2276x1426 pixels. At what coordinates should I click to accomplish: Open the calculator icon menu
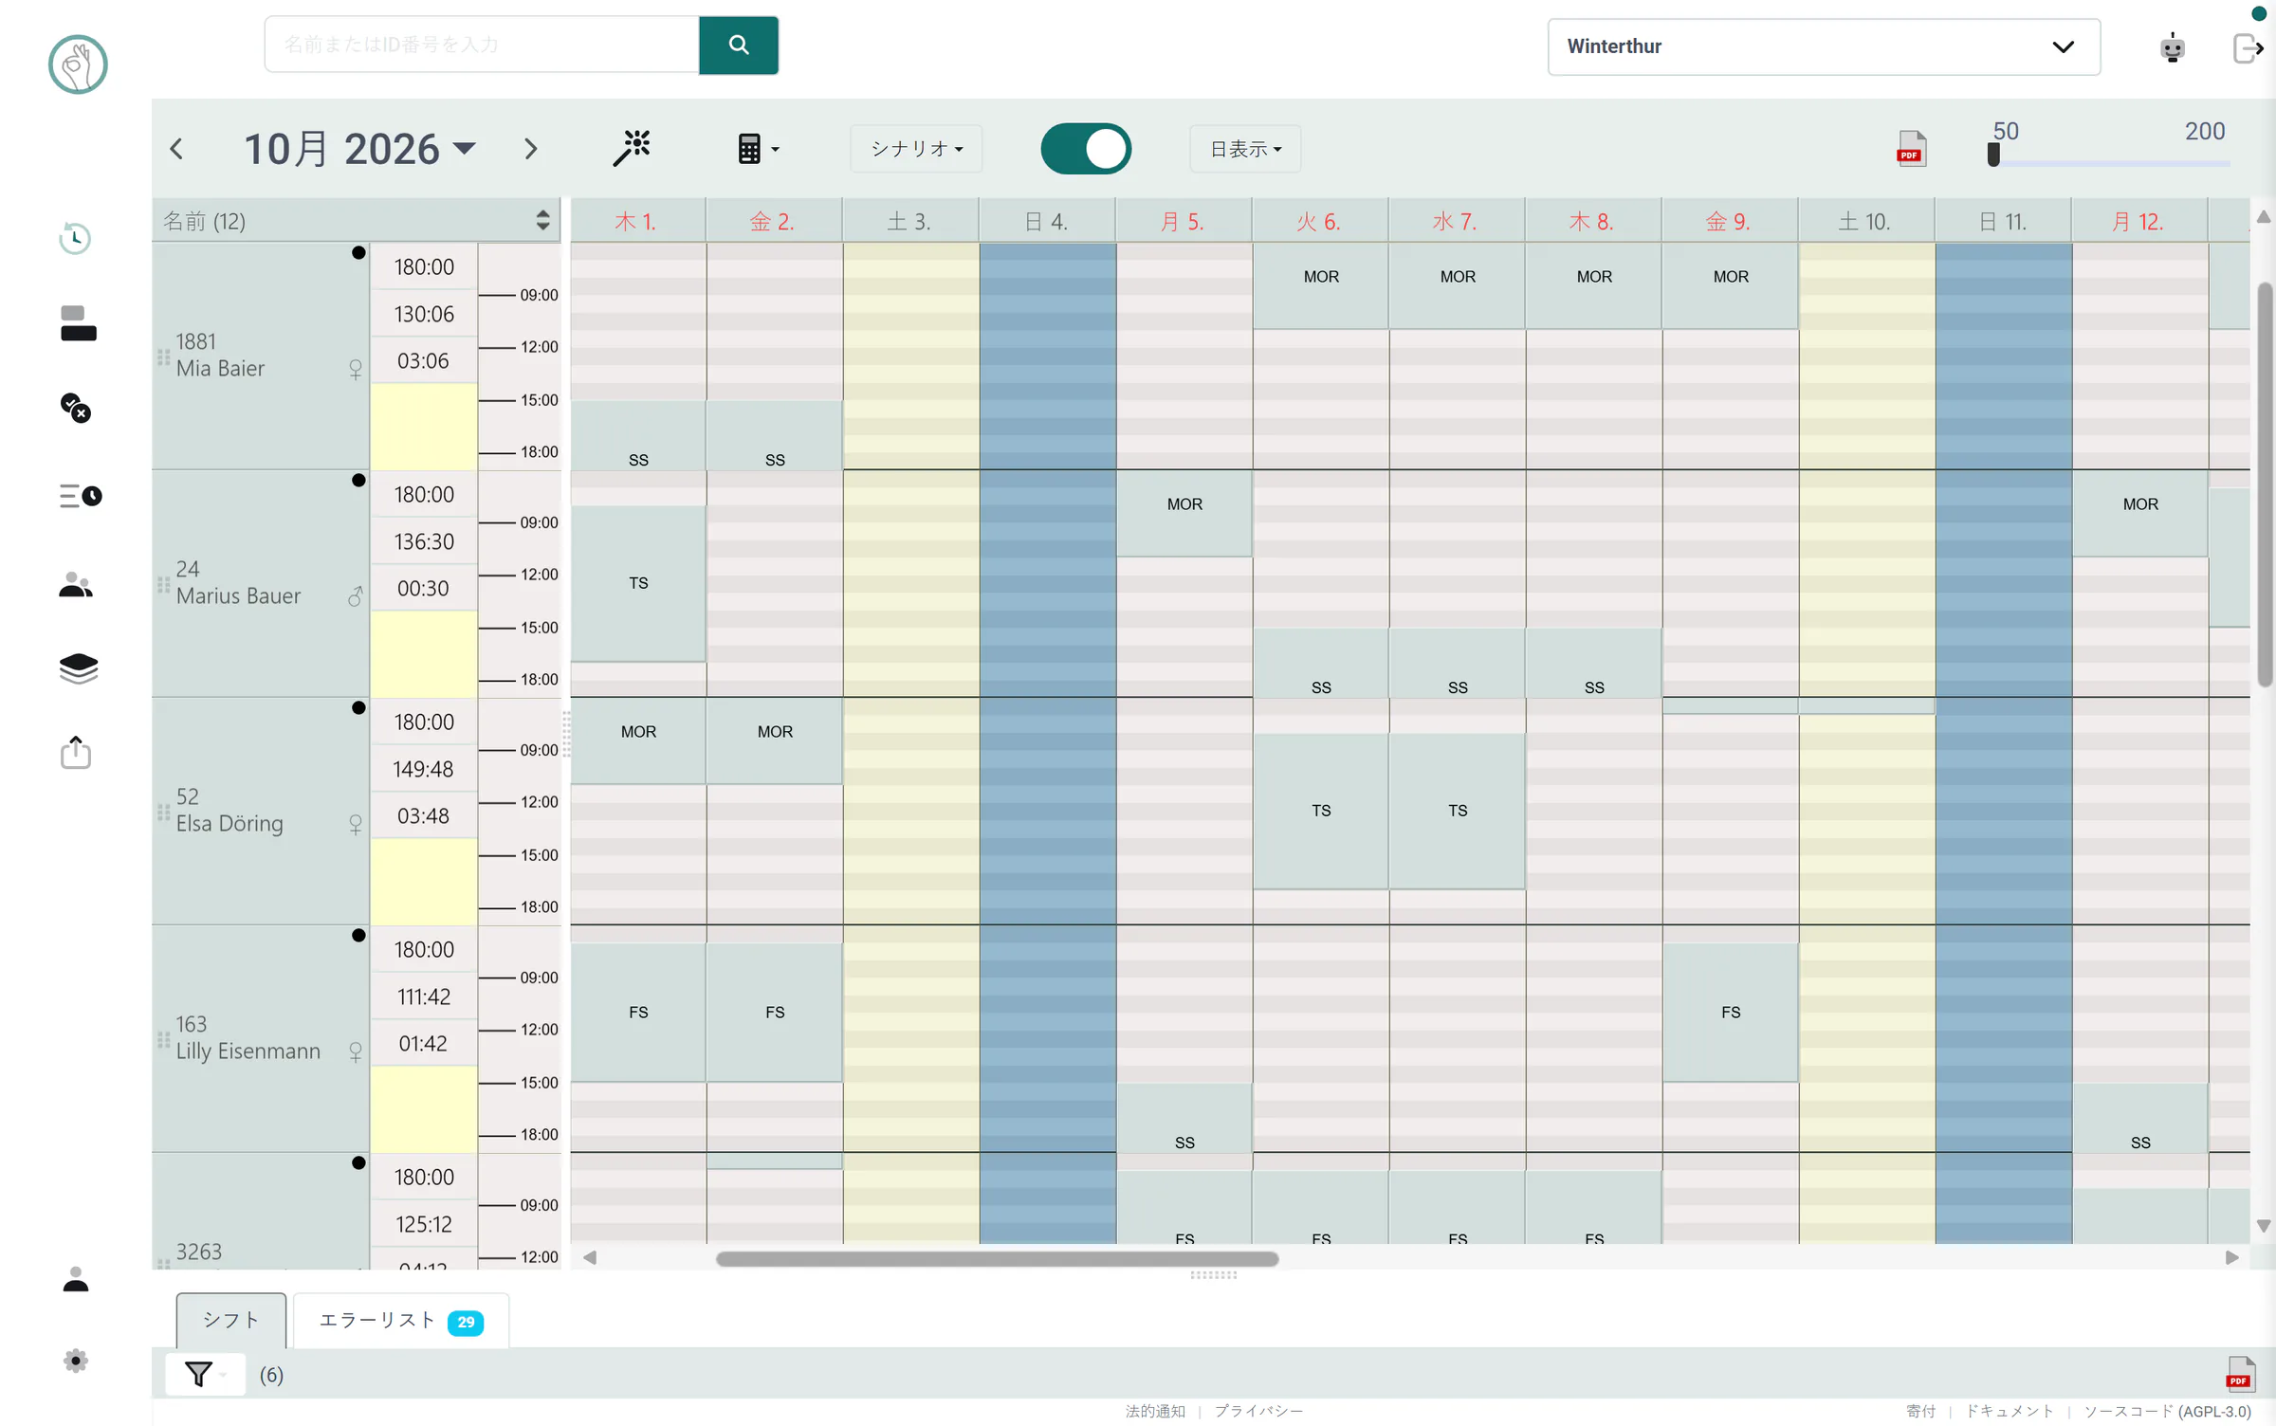pos(758,149)
